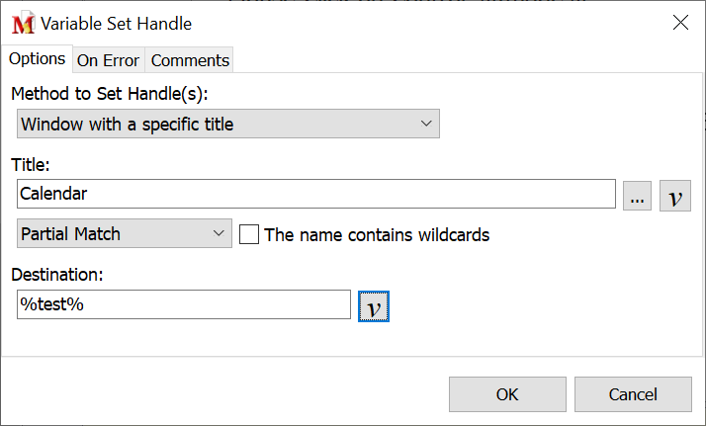
Task: Close the Variable Set Handle dialog
Action: pyautogui.click(x=680, y=23)
